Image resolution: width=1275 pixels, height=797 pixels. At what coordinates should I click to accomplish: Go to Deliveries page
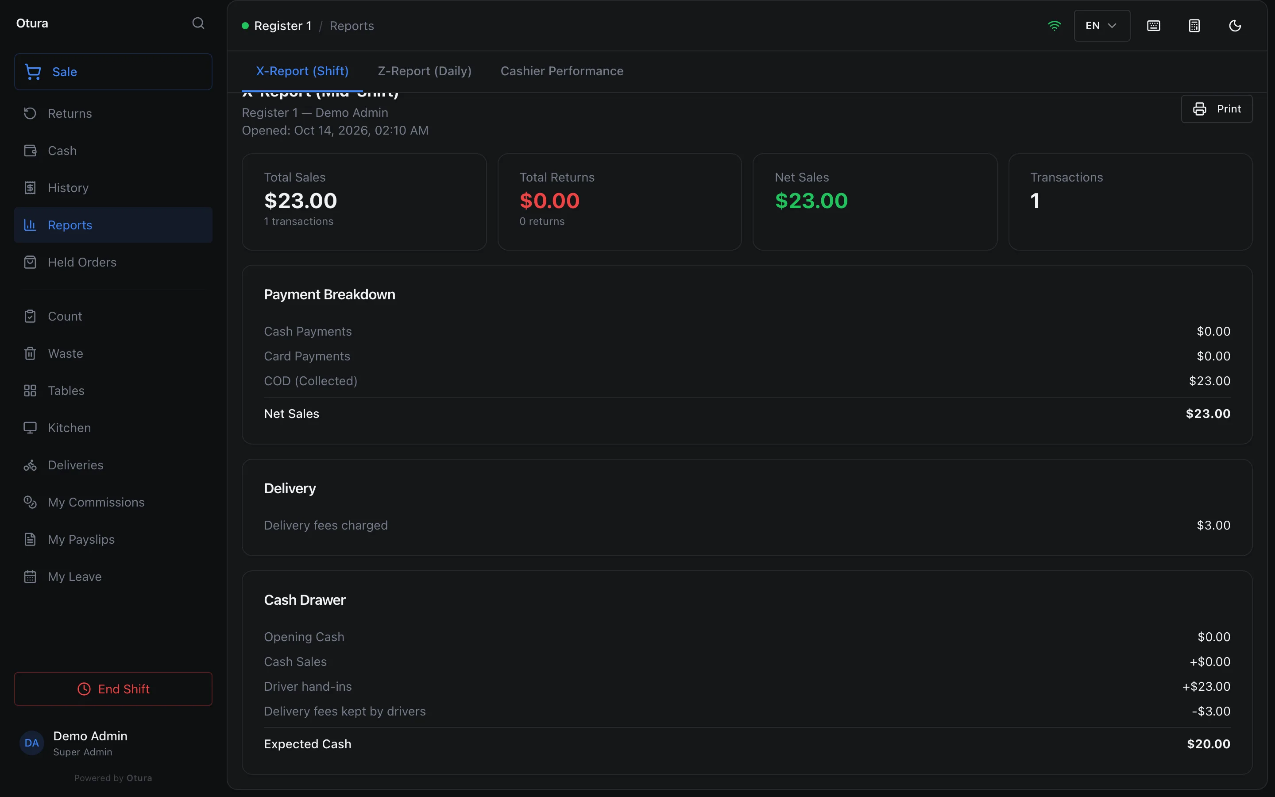[113, 465]
